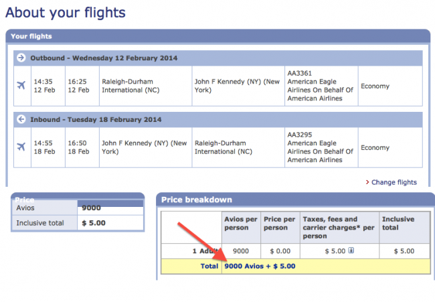
Task: Click the info icon beside the taxes amount
Action: tap(351, 251)
